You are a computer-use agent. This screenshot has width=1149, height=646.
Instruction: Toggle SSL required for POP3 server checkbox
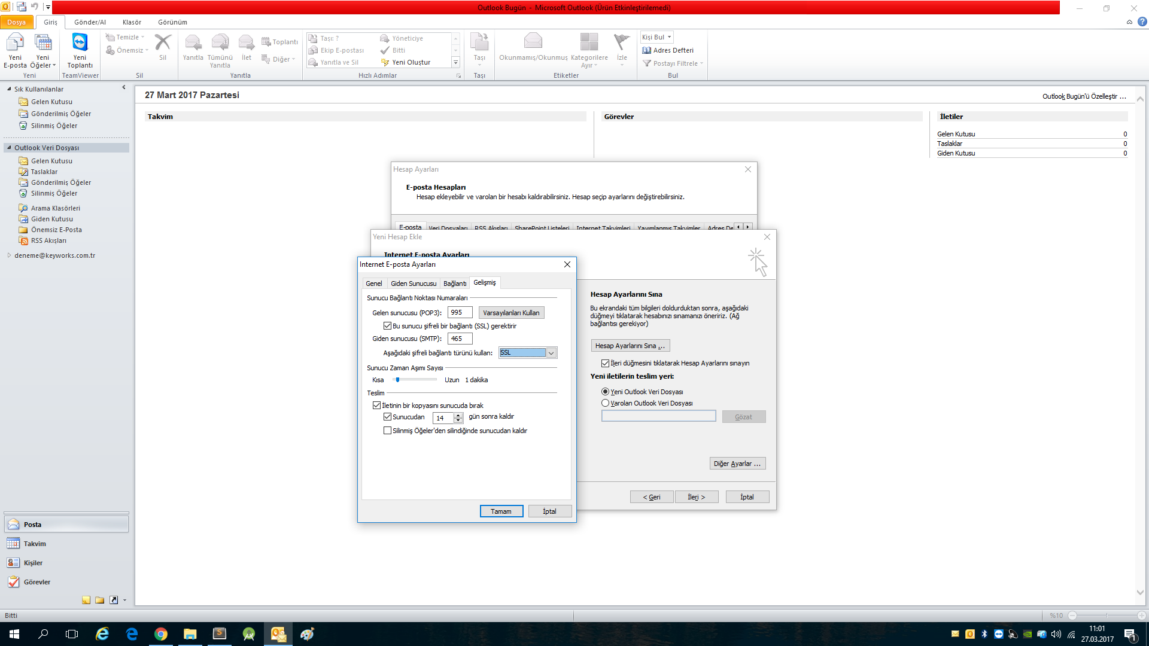point(387,326)
